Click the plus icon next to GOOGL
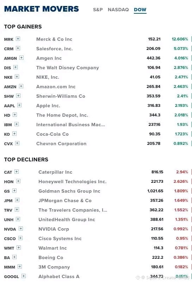Screen dimensions: 192x283 tap(24, 276)
